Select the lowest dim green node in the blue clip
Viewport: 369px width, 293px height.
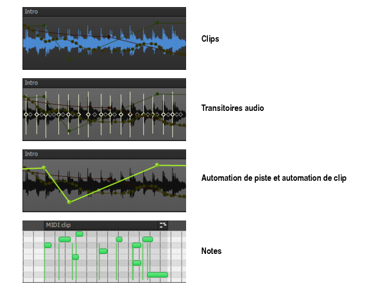click(x=69, y=60)
